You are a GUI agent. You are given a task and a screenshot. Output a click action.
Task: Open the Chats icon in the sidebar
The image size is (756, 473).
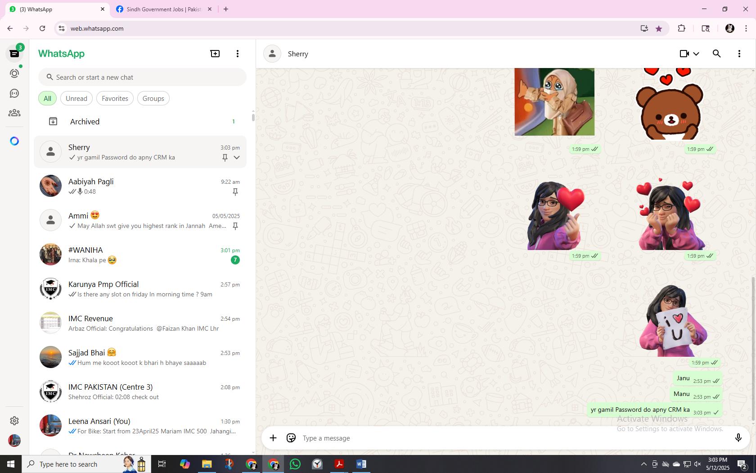pos(14,54)
